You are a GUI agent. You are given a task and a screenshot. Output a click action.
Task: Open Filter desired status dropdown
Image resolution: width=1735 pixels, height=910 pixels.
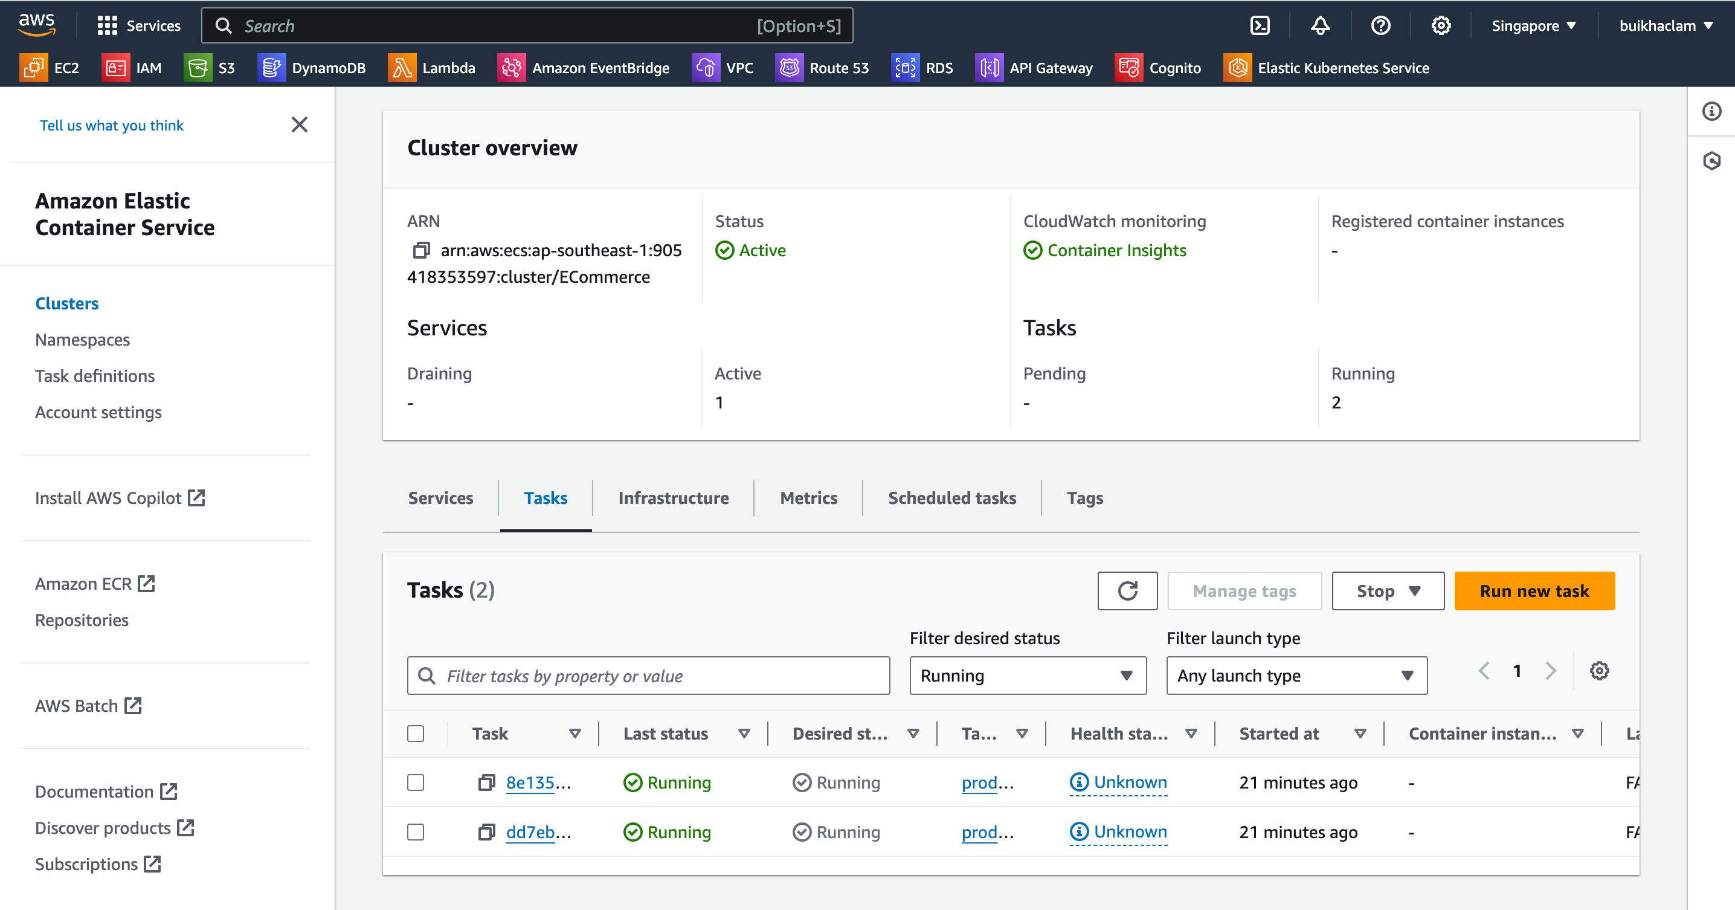(x=1028, y=676)
